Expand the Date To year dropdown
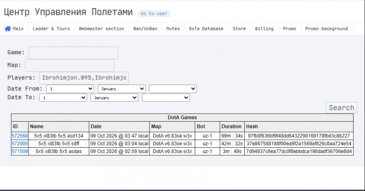This screenshot has height=191, width=365. (166, 98)
